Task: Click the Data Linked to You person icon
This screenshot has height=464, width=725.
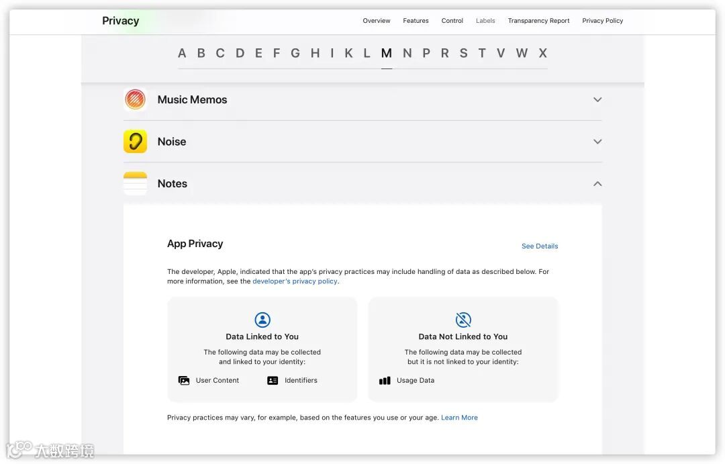Action: pos(262,320)
